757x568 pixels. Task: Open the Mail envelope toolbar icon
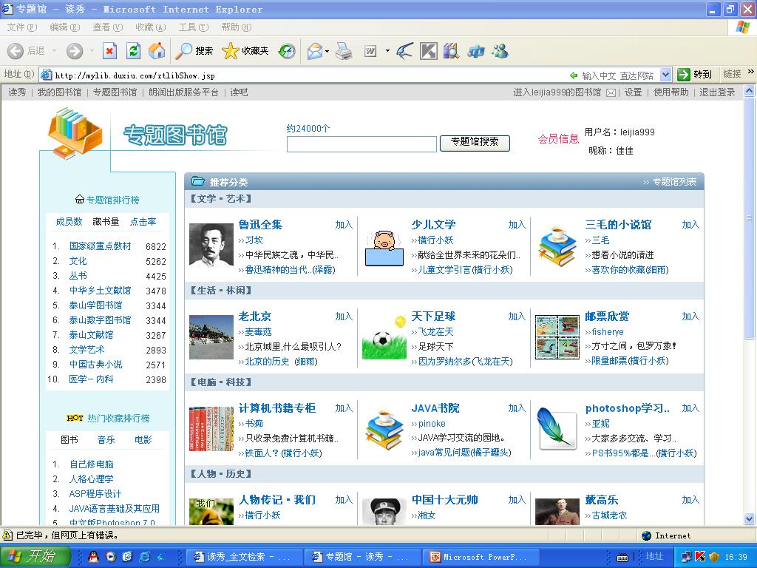315,51
